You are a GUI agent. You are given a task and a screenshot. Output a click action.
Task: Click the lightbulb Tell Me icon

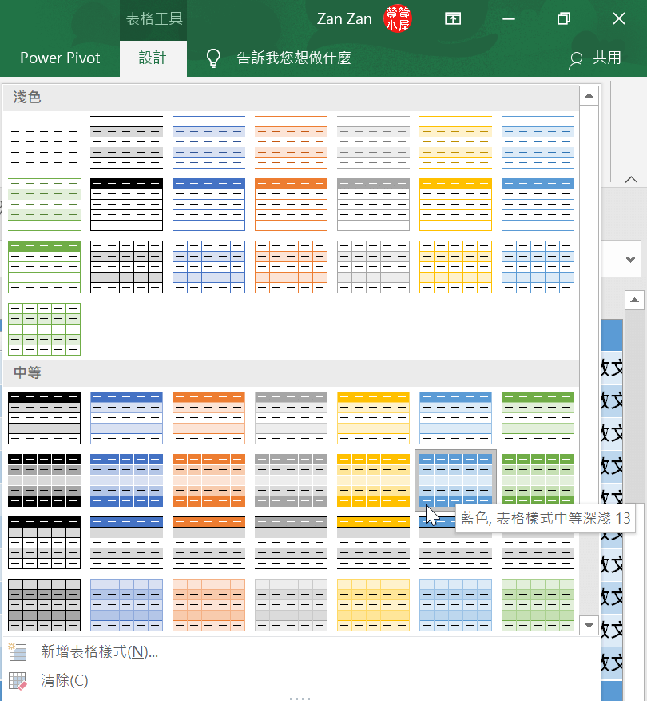(x=213, y=58)
